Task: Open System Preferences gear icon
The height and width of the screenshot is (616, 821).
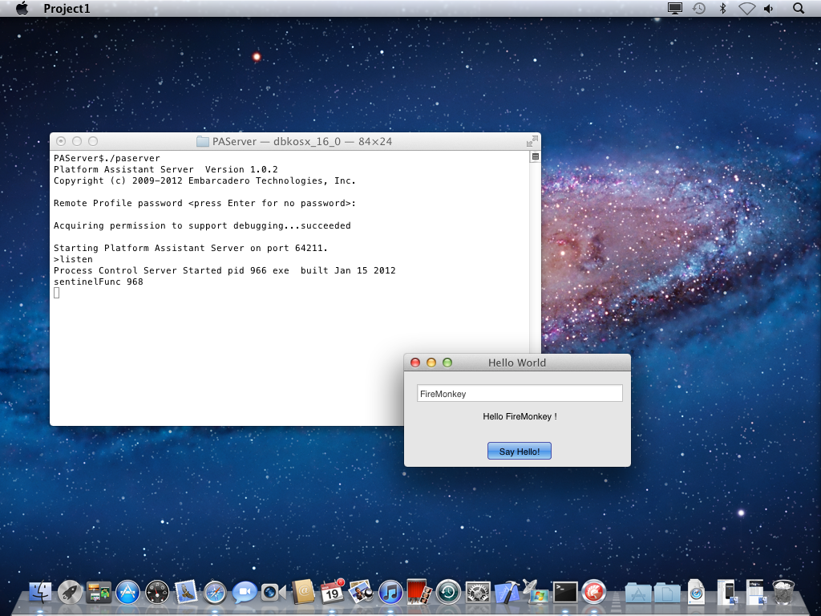Action: pyautogui.click(x=478, y=593)
